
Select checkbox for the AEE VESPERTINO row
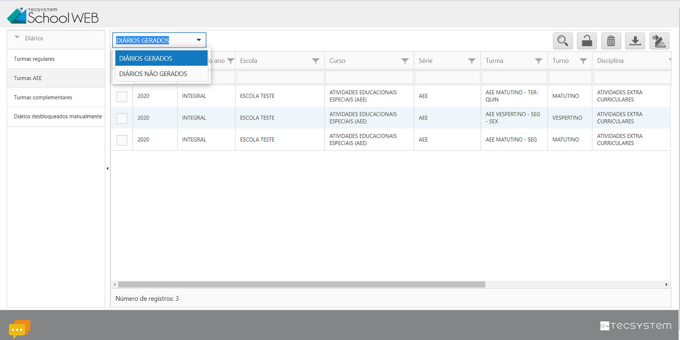[x=122, y=118]
